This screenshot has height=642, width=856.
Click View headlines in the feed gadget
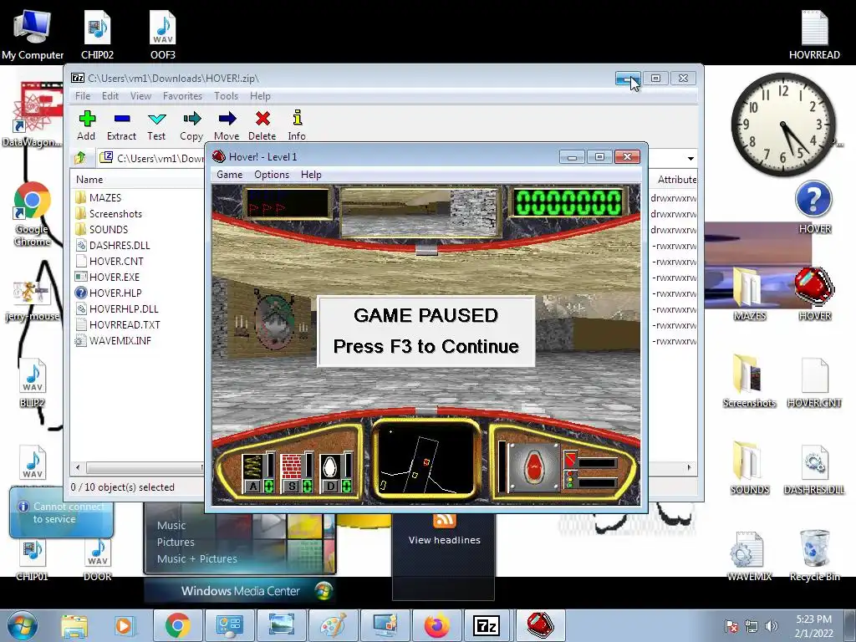445,540
